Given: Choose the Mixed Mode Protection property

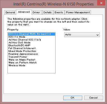Looking at the screenshot, I should [32, 51].
